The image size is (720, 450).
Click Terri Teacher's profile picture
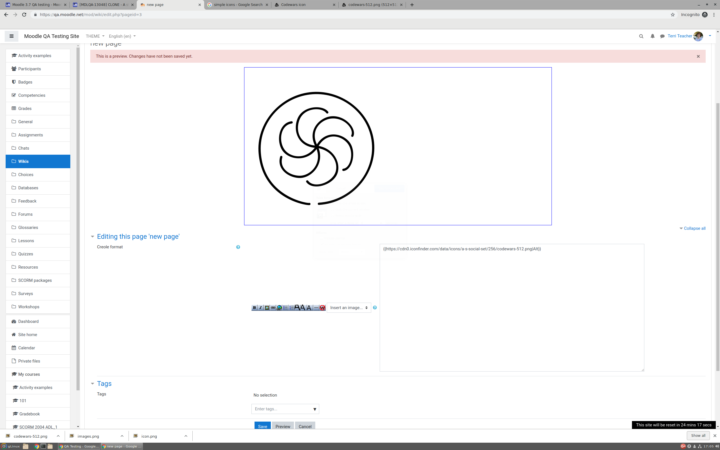698,36
